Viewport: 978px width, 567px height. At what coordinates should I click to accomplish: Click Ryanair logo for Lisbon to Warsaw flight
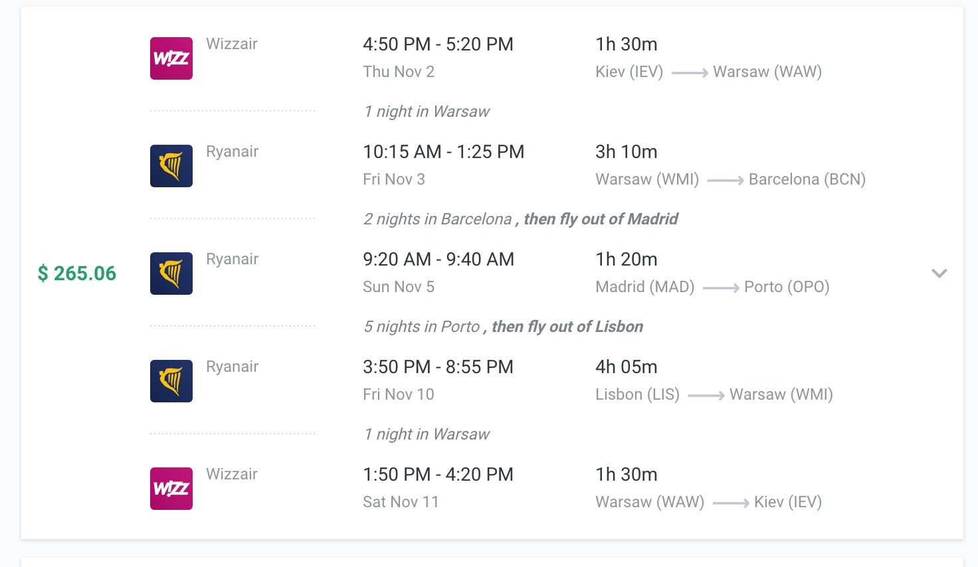tap(171, 381)
